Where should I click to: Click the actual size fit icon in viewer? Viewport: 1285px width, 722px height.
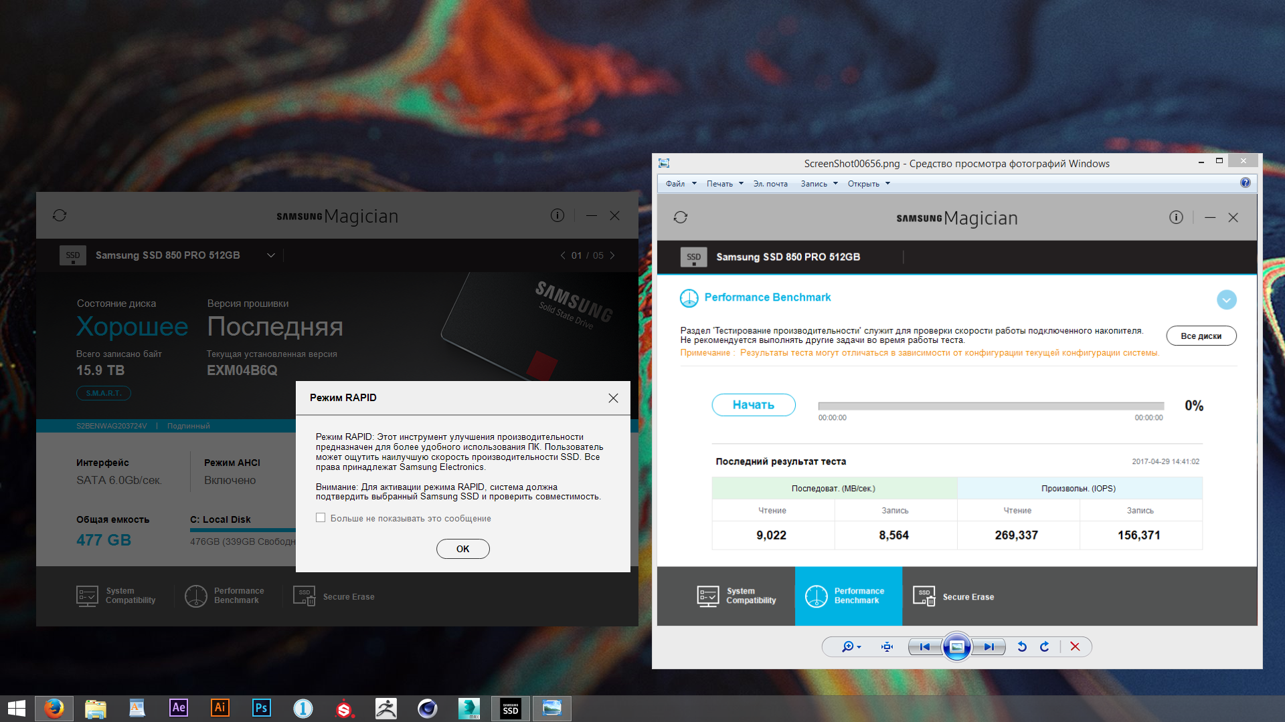point(887,646)
